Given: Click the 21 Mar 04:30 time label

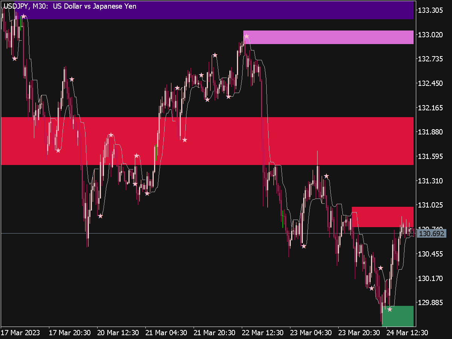Looking at the screenshot, I should [166, 333].
